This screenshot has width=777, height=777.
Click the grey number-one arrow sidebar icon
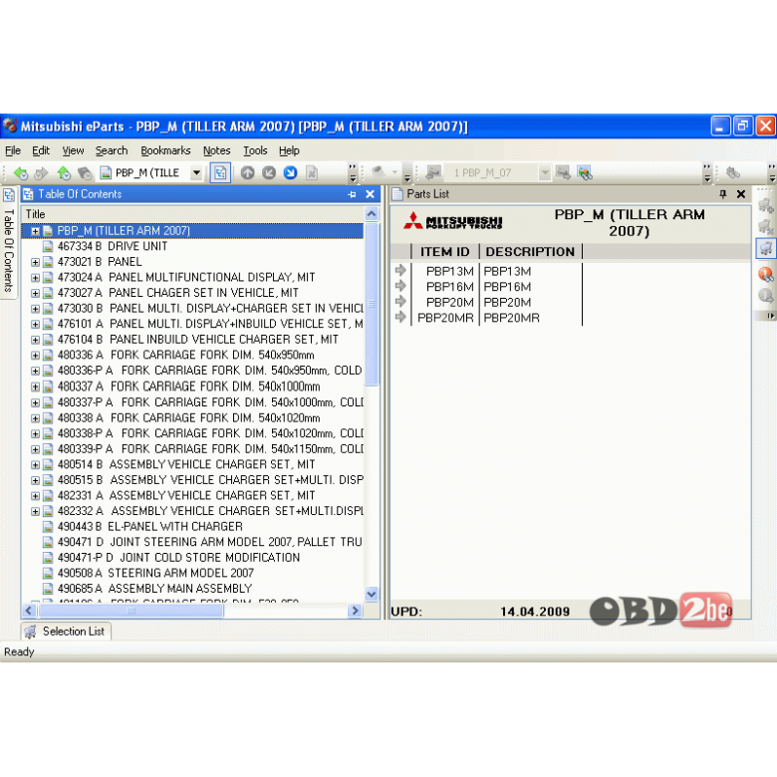click(766, 296)
